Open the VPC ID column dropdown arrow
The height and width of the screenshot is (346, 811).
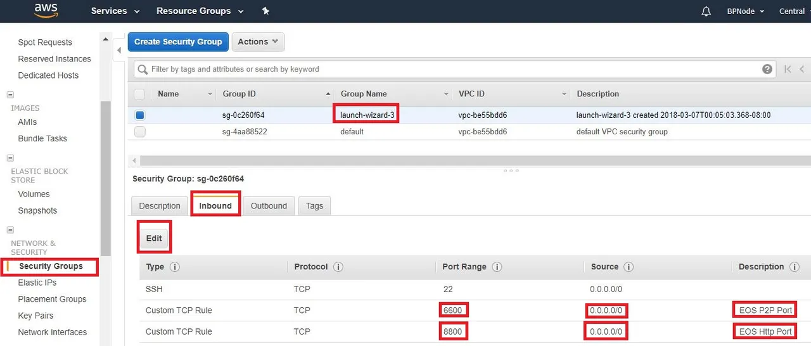(564, 94)
